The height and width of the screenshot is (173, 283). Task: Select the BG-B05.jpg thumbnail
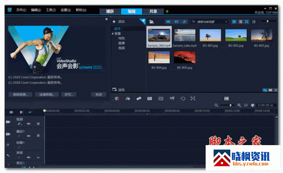(184, 57)
